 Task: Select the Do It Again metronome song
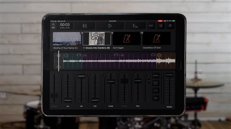(126, 38)
